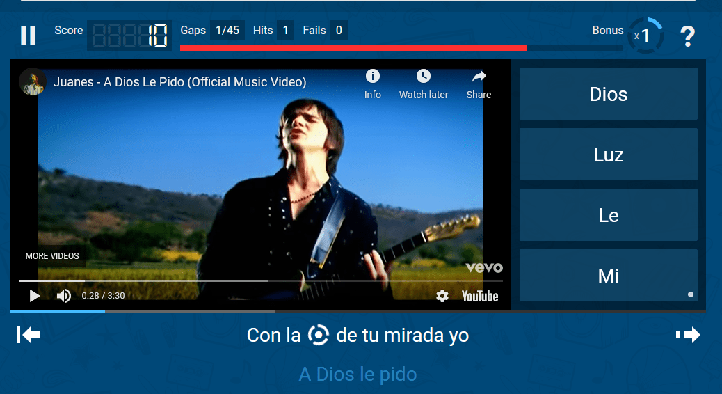Choose the answer Le
Viewport: 722px width, 394px height.
coord(608,214)
